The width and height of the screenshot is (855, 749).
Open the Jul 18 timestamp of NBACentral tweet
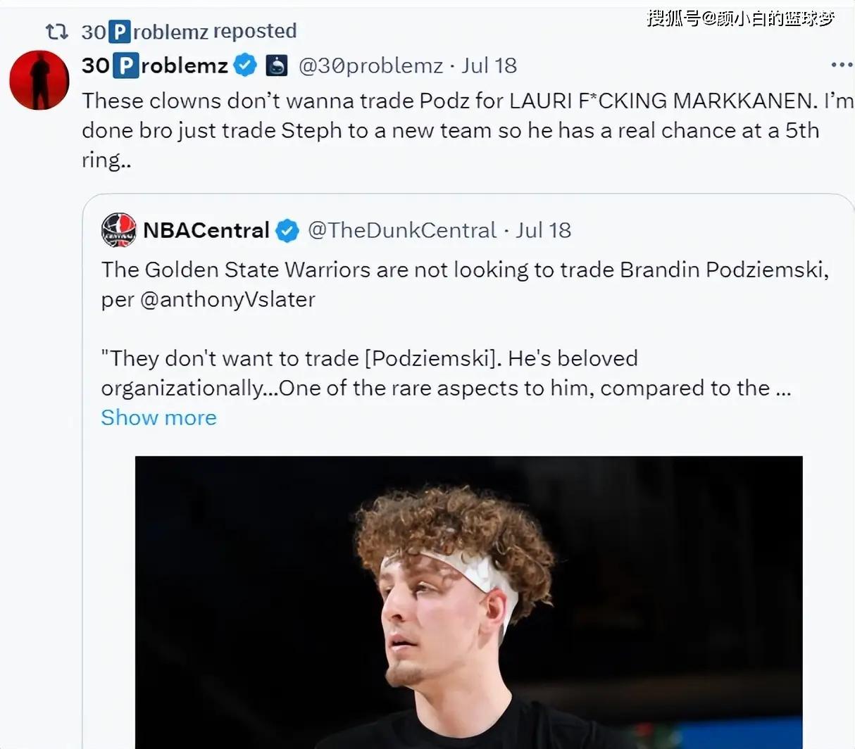point(543,230)
